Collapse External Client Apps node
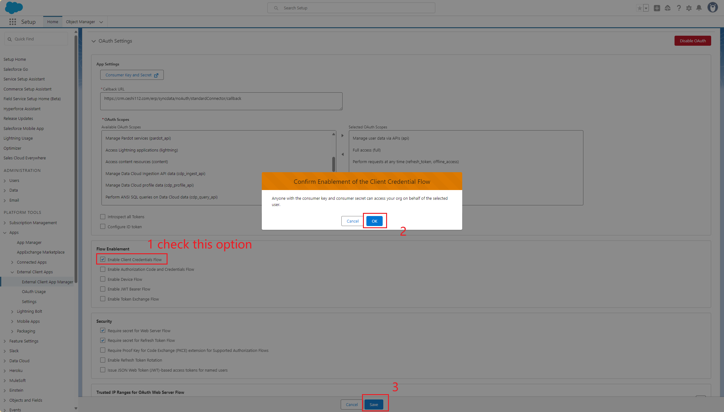 (12, 272)
